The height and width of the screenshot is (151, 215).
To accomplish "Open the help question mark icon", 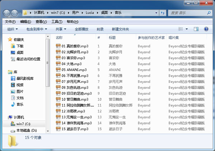I will [206, 29].
